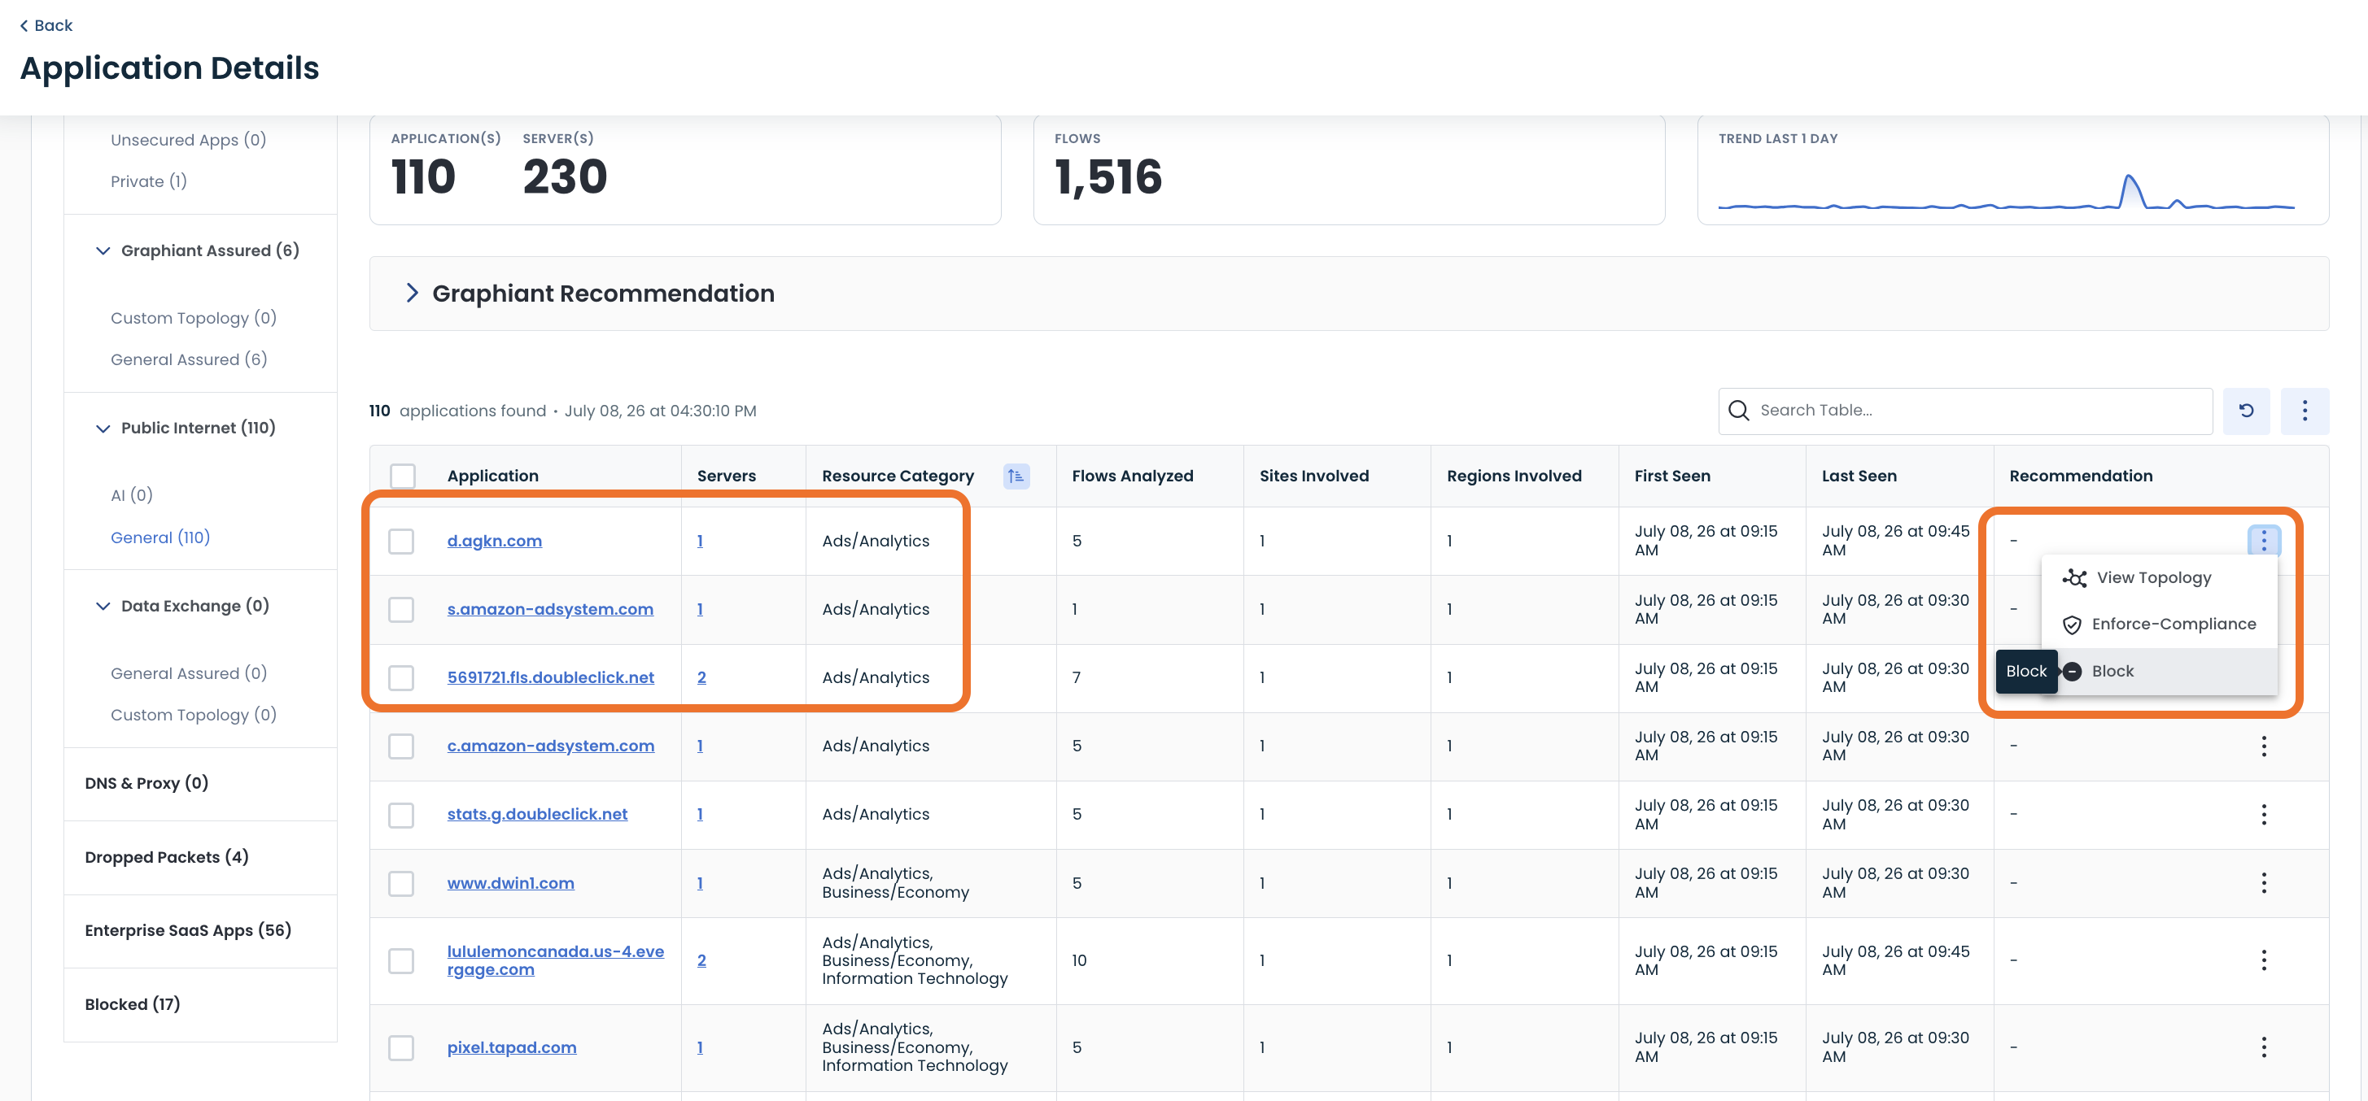Viewport: 2368px width, 1101px height.
Task: Click the Trend Last 1 Day chart
Action: click(2007, 191)
